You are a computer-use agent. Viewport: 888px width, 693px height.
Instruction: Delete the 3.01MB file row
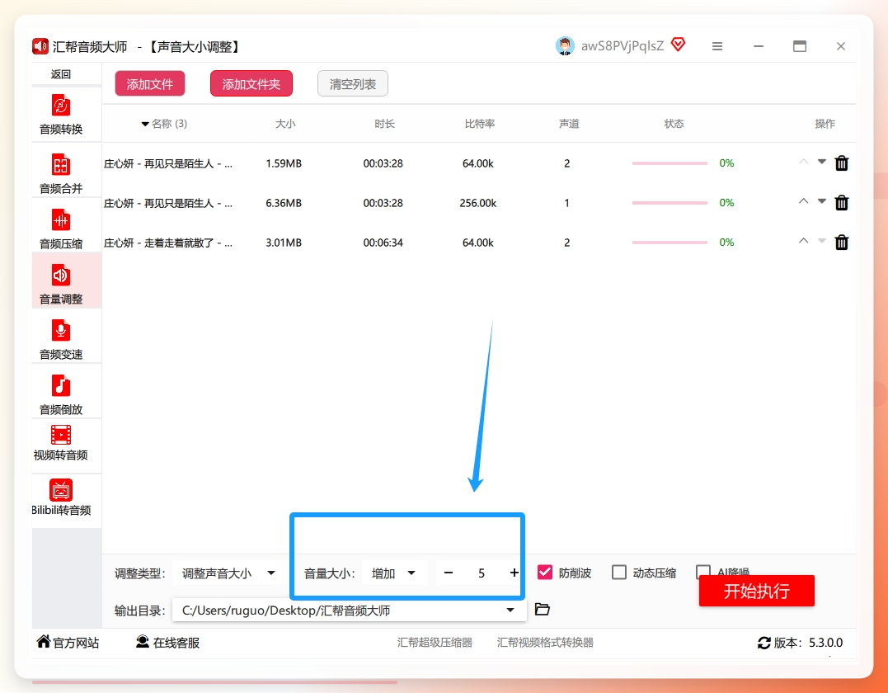(x=842, y=243)
